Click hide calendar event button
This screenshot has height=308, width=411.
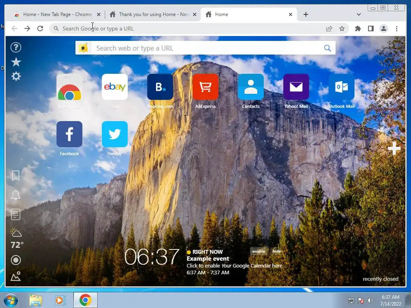[x=277, y=251]
